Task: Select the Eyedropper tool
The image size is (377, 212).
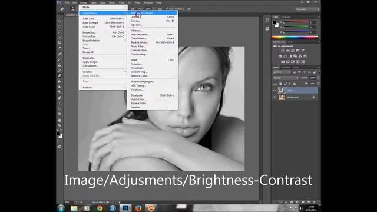Action: coord(59,48)
